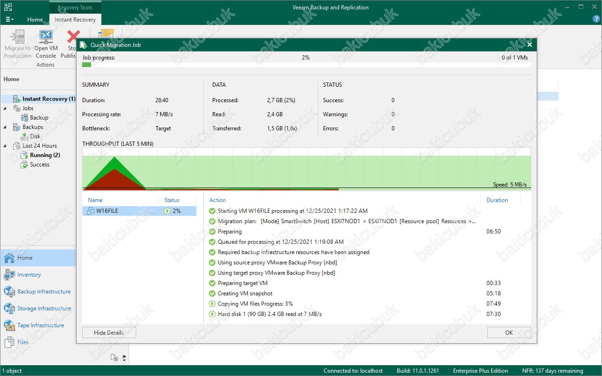Click the Hide Details button
The height and width of the screenshot is (376, 602).
pyautogui.click(x=109, y=333)
